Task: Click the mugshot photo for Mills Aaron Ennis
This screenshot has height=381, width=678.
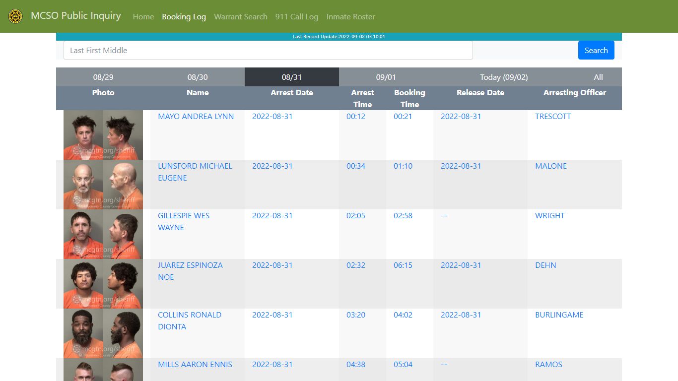Action: (x=103, y=370)
